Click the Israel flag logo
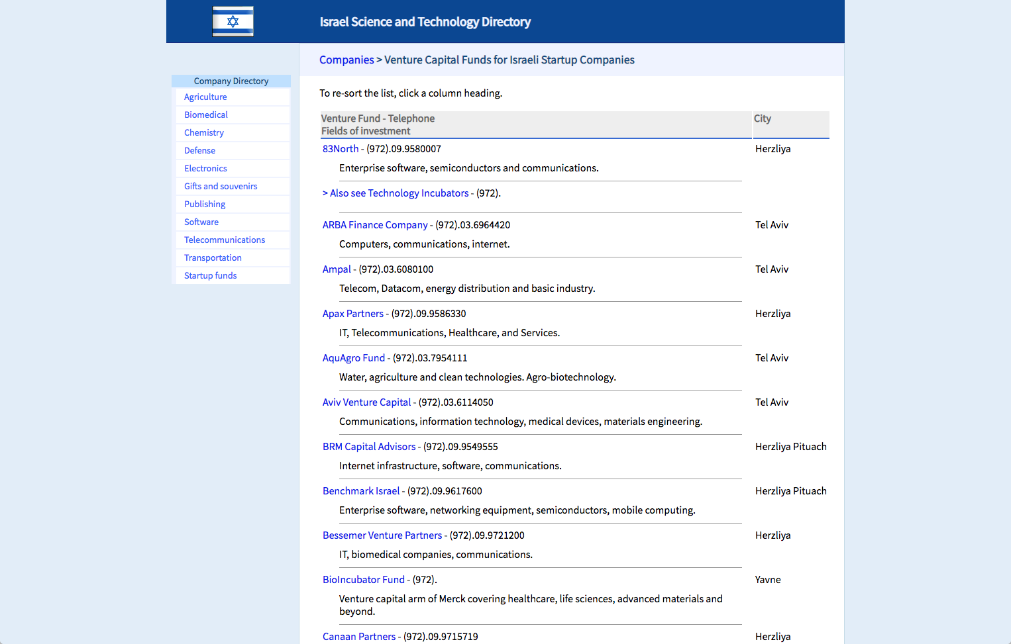 [x=233, y=21]
